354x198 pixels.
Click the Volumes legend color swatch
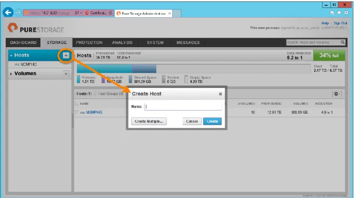point(78,79)
